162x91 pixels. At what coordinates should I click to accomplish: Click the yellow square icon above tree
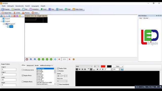20,16
